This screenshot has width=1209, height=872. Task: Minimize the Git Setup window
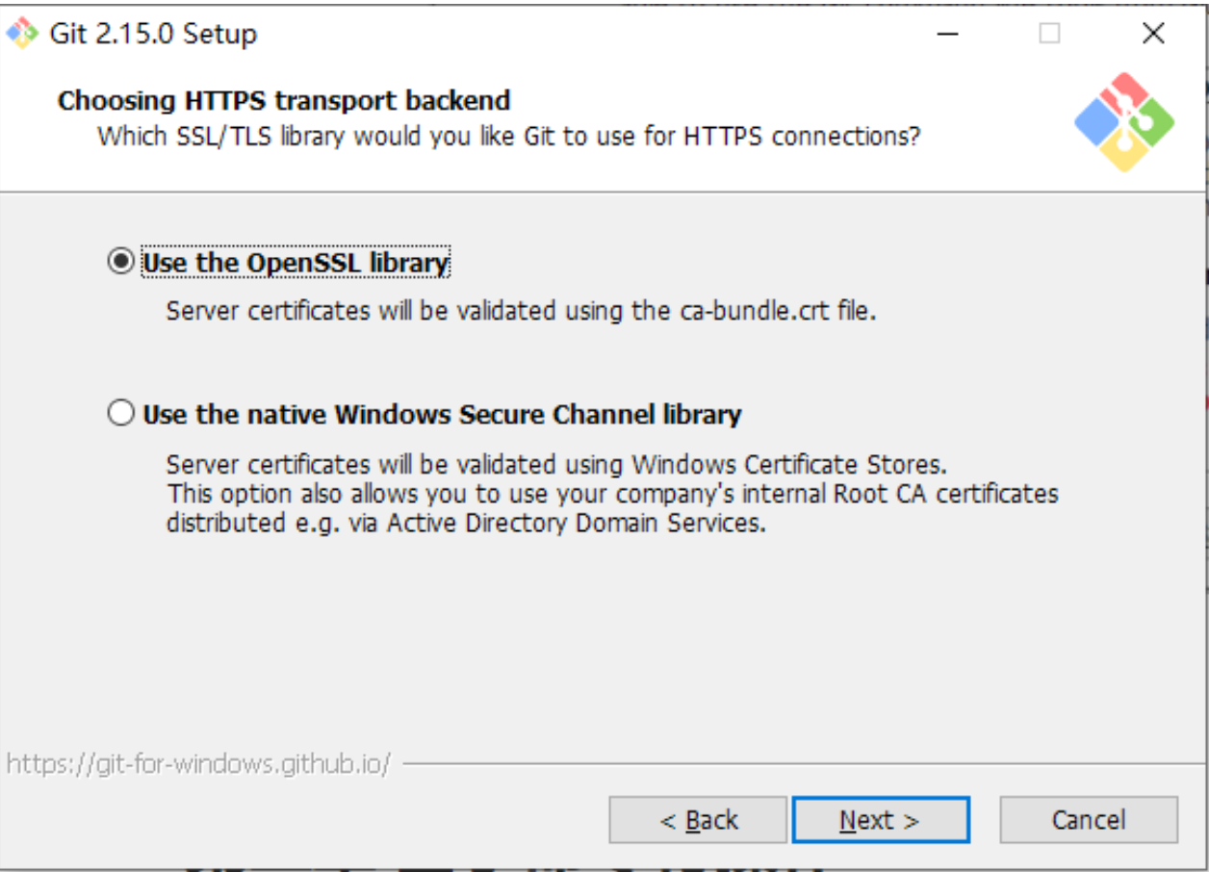pyautogui.click(x=948, y=35)
